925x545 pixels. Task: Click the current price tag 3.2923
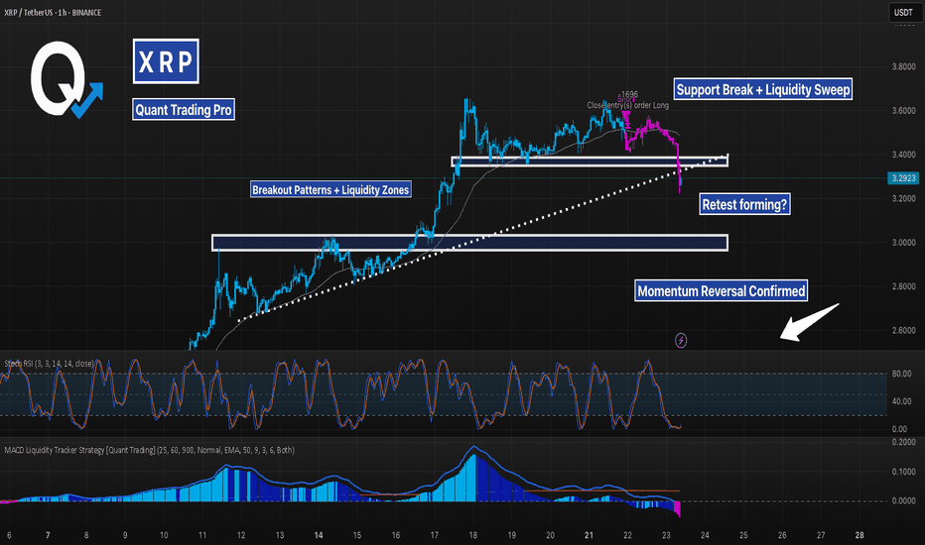click(903, 178)
